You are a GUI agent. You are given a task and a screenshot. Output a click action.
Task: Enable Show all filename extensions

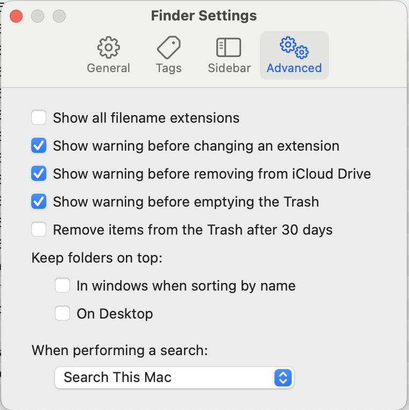click(x=39, y=118)
